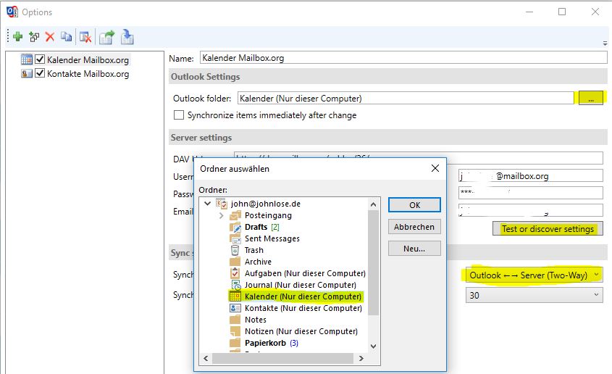This screenshot has height=374, width=612.
Task: Select Kontakte (Nur dieser Computer) folder
Action: [303, 308]
